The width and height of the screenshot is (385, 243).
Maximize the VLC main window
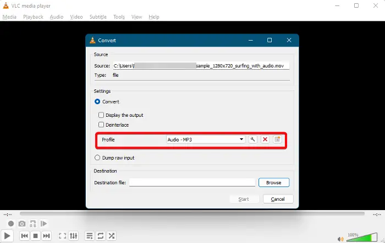point(356,5)
